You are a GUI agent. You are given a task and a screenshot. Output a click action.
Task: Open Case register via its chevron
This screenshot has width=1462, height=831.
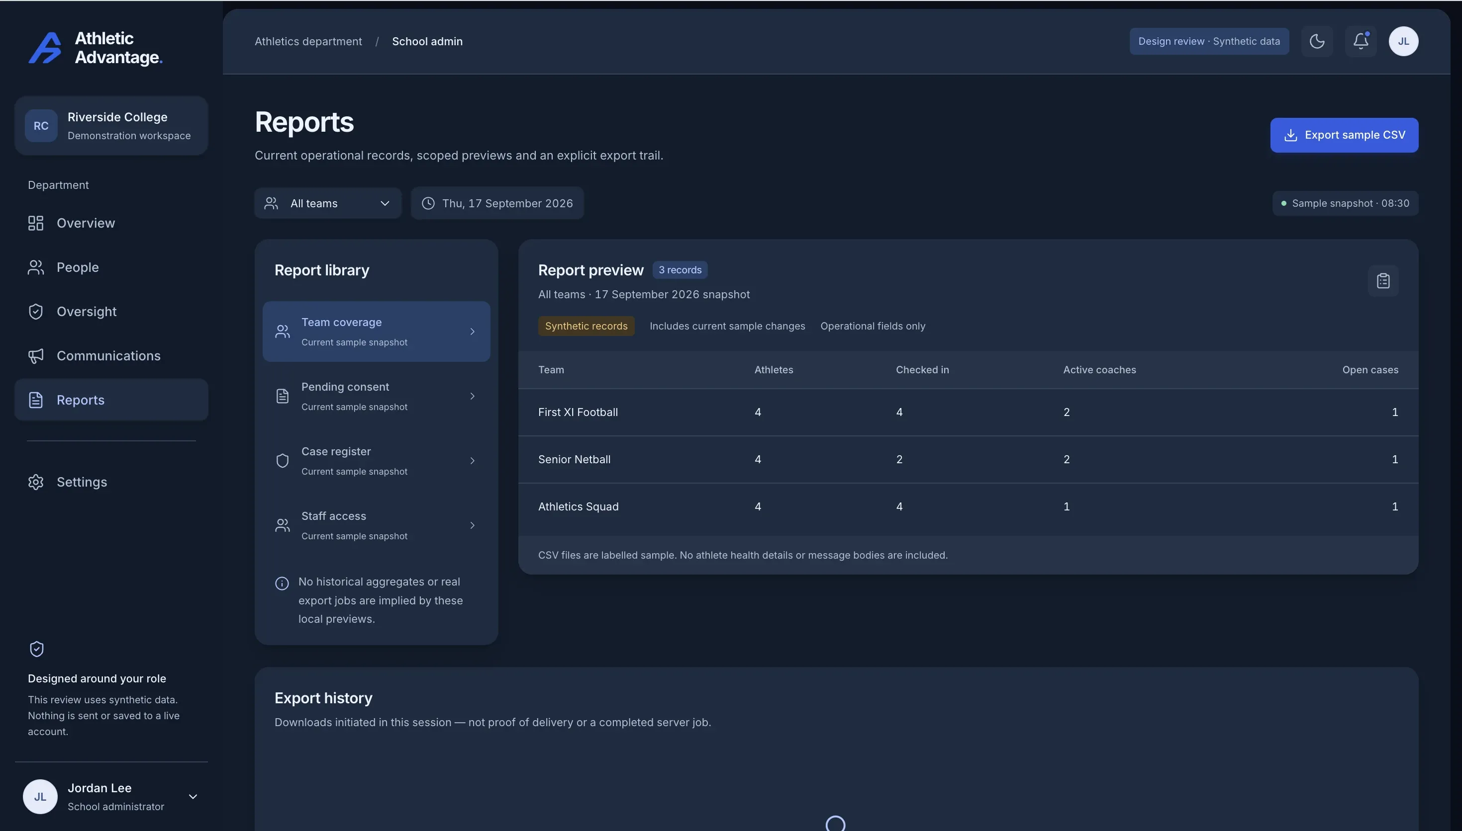472,461
